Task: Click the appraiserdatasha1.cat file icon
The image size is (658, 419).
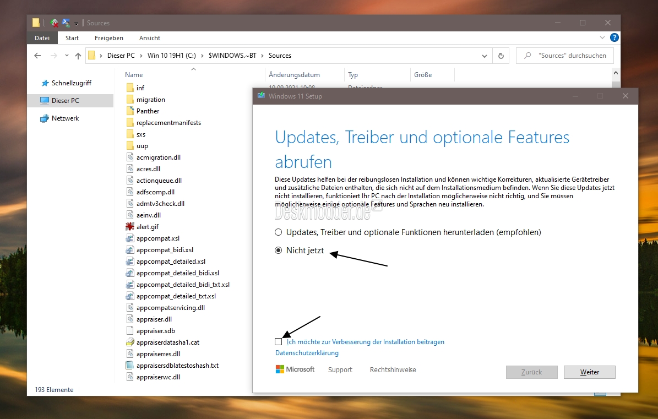Action: pyautogui.click(x=130, y=342)
